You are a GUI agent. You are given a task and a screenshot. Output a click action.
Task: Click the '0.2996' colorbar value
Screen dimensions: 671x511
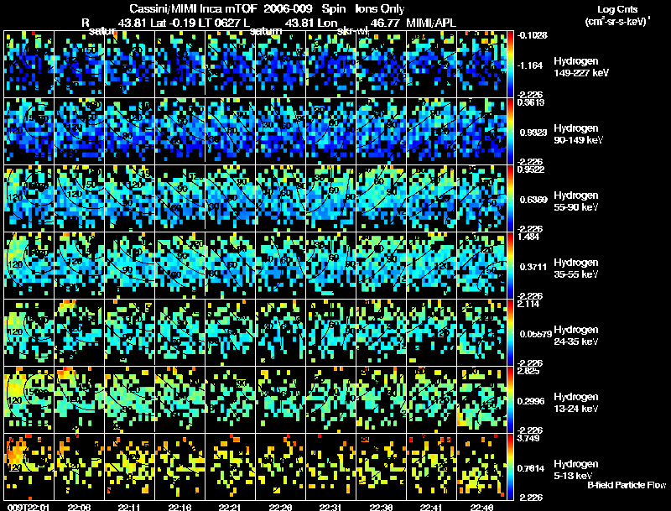coord(533,401)
